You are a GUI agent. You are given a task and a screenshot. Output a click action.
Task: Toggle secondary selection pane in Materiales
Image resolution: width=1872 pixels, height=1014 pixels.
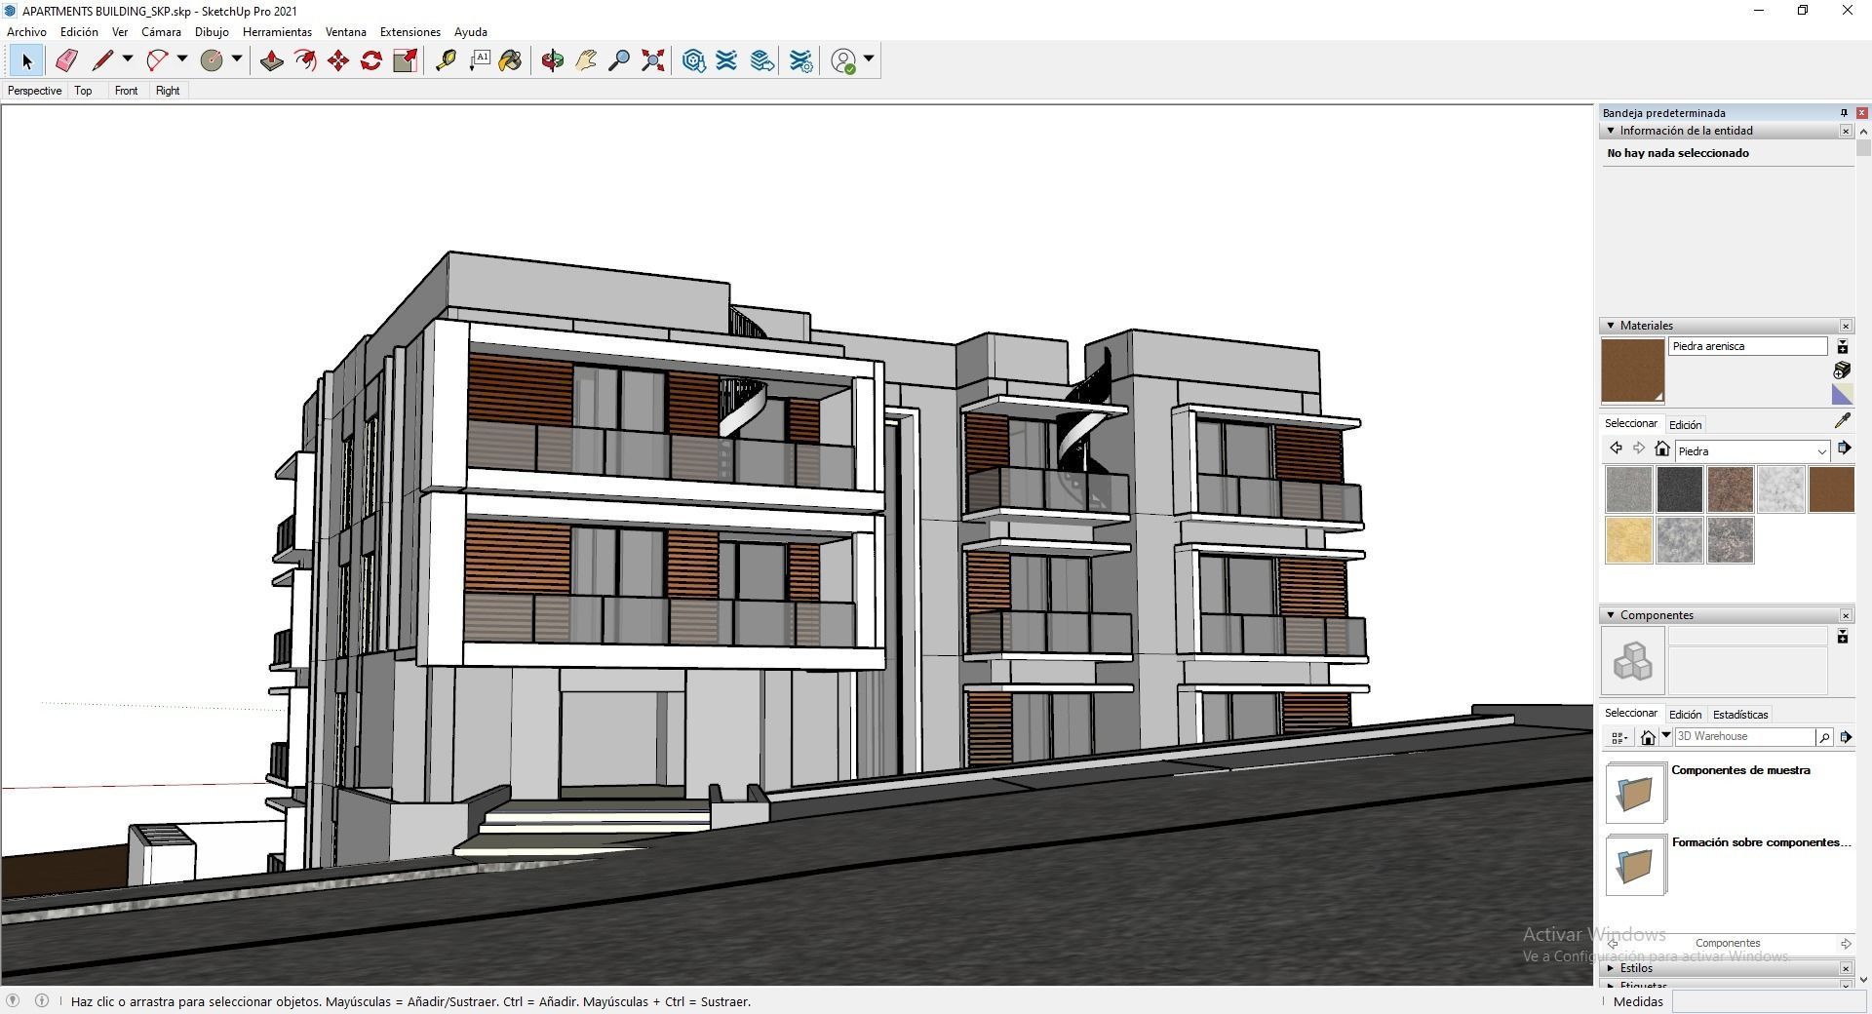coord(1842,347)
